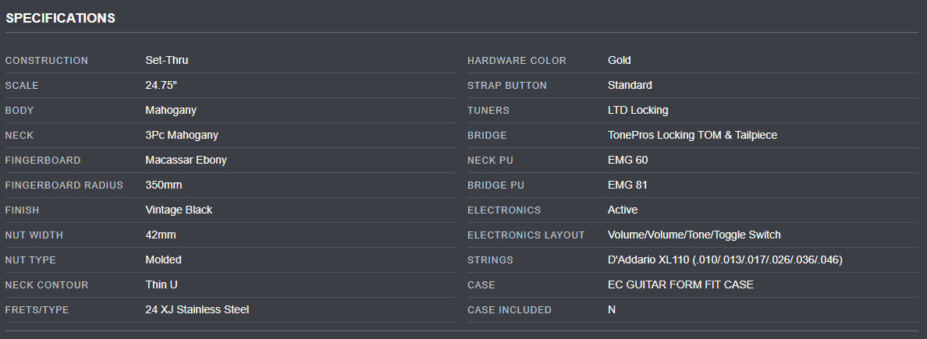Click the 350mm fingerboard radius value

click(163, 185)
